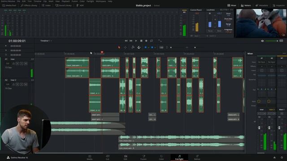Toggle the snapping magnet icon
Image resolution: width=287 pixels, height=161 pixels.
[x=139, y=47]
